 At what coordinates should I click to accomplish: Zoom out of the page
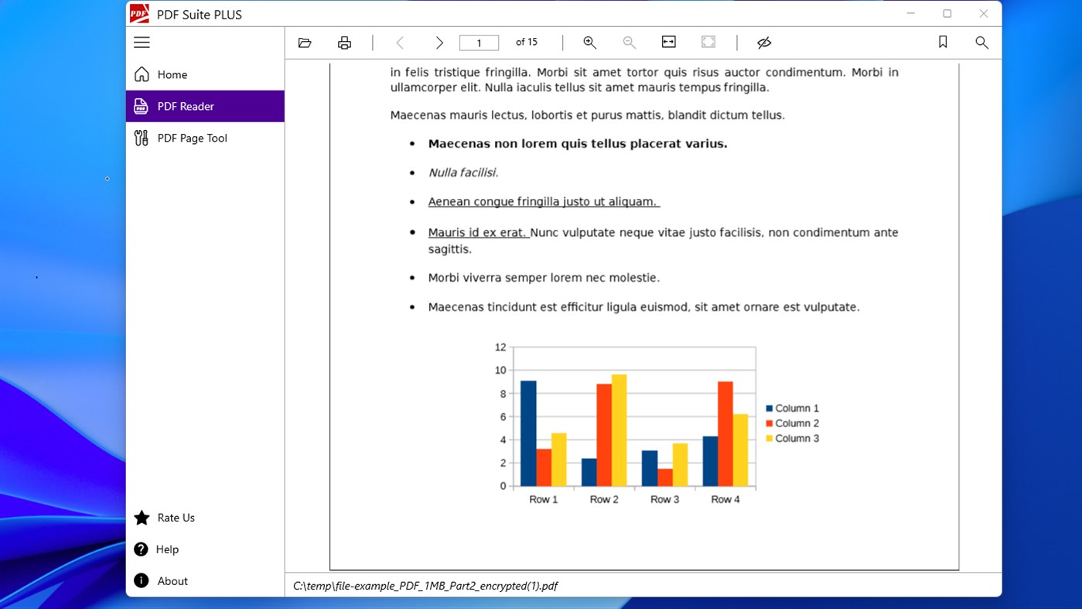pos(629,43)
